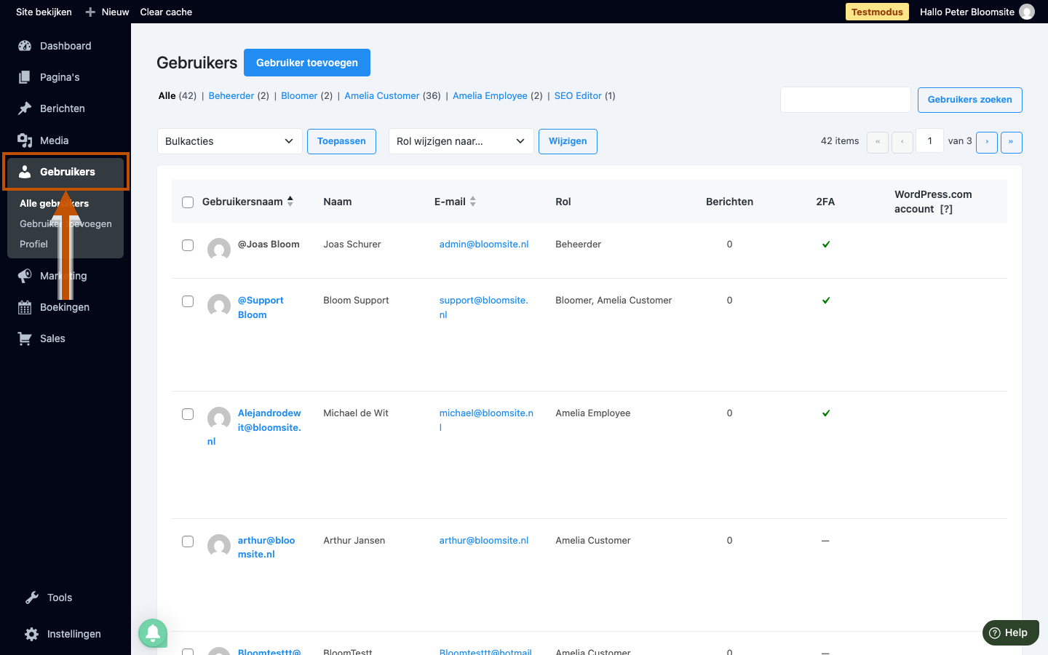
Task: Click the michael@bloomsite.nl email link
Action: (x=486, y=420)
